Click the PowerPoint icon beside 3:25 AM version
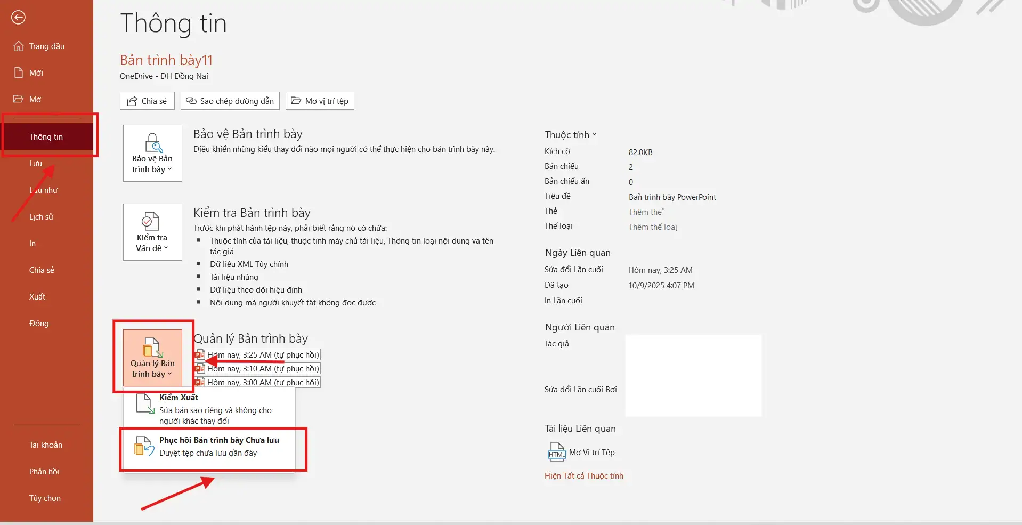The height and width of the screenshot is (525, 1022). click(199, 354)
